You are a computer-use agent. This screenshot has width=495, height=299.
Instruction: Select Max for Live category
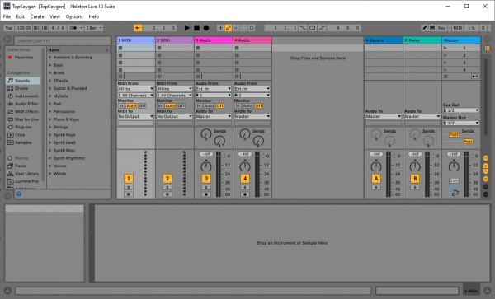[x=23, y=119]
